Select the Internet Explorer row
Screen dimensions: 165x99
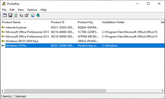[x=82, y=27]
